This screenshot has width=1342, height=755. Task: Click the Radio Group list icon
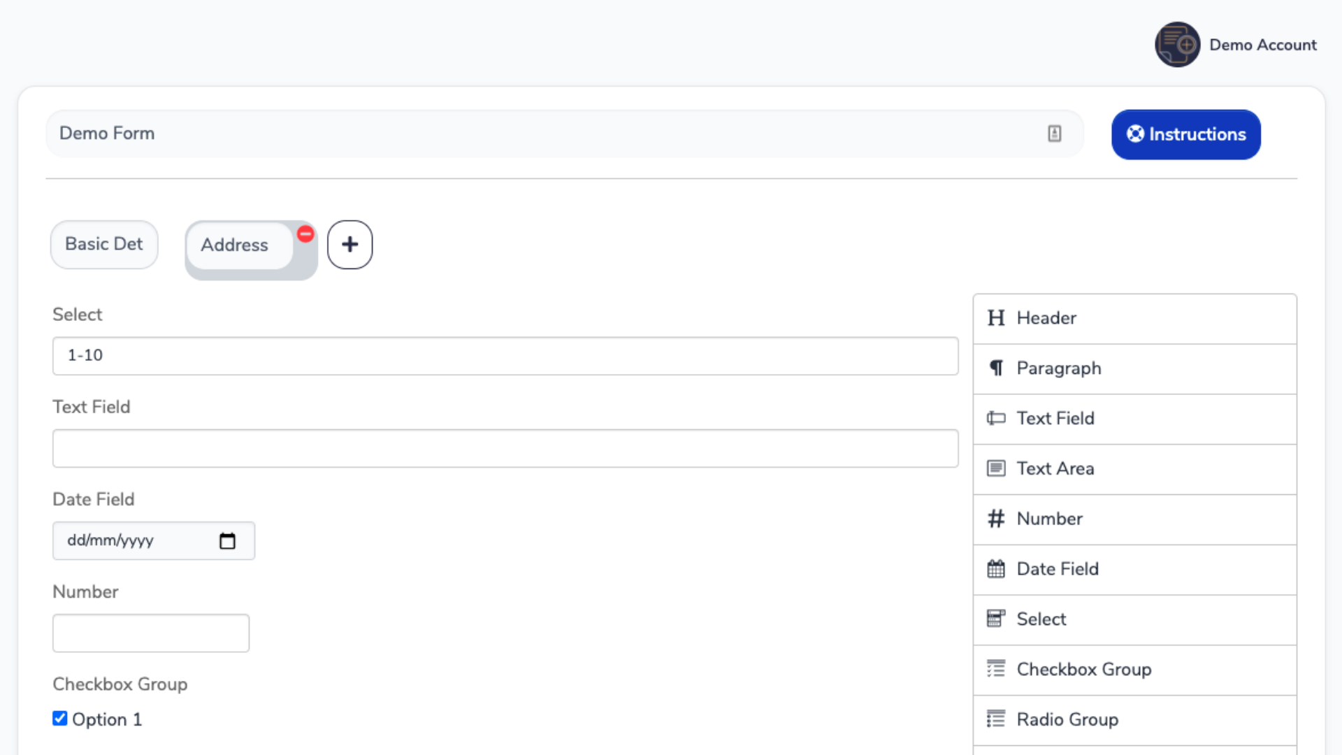tap(996, 719)
